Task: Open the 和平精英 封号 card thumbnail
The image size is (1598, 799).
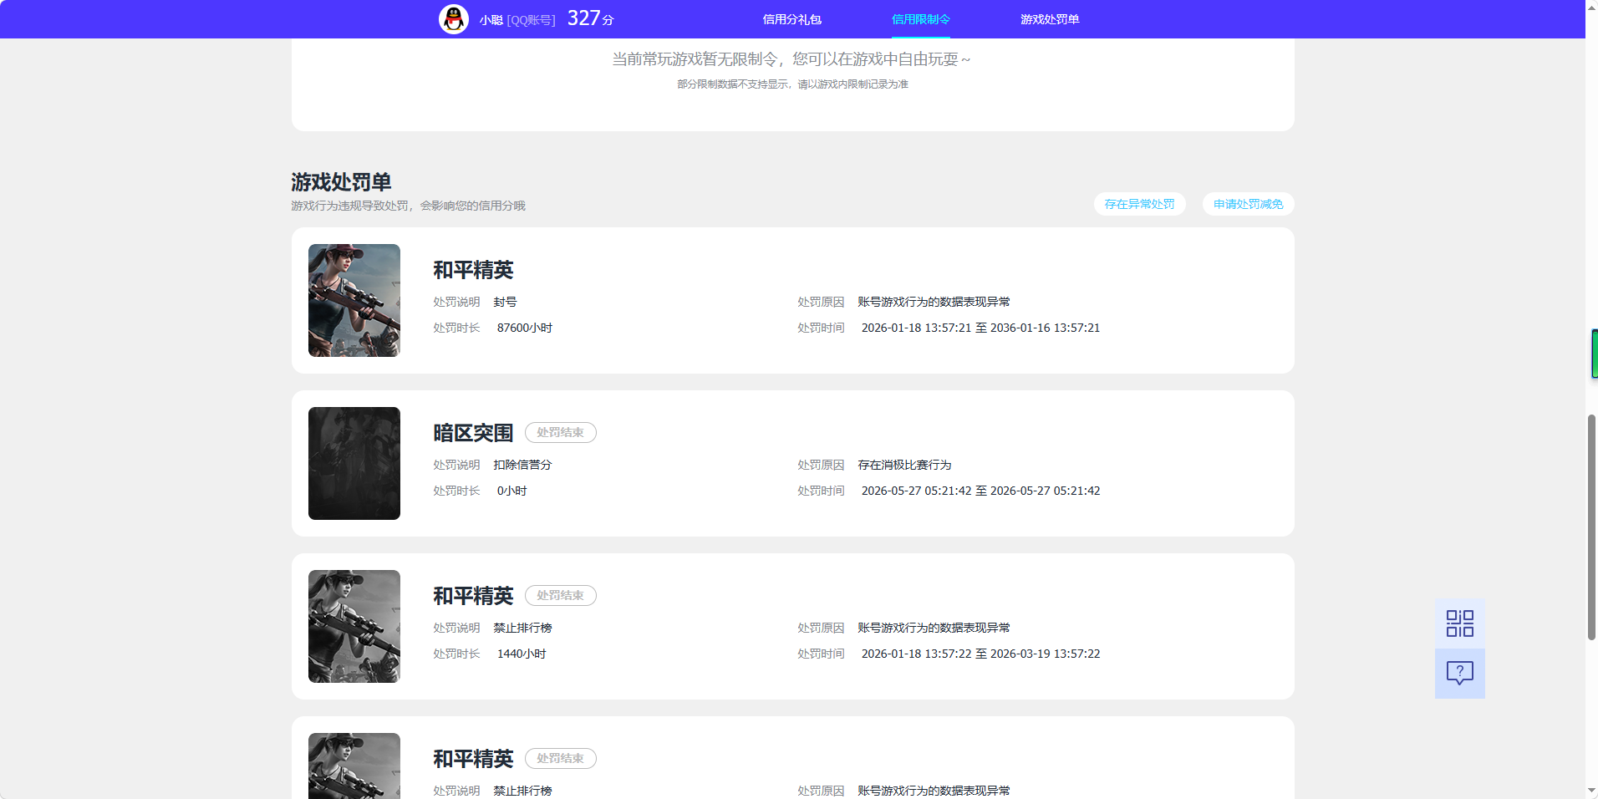Action: click(354, 300)
